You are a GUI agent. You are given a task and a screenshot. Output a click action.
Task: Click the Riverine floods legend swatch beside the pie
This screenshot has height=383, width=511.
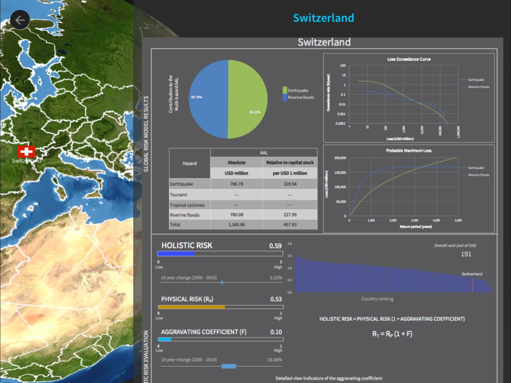(285, 97)
